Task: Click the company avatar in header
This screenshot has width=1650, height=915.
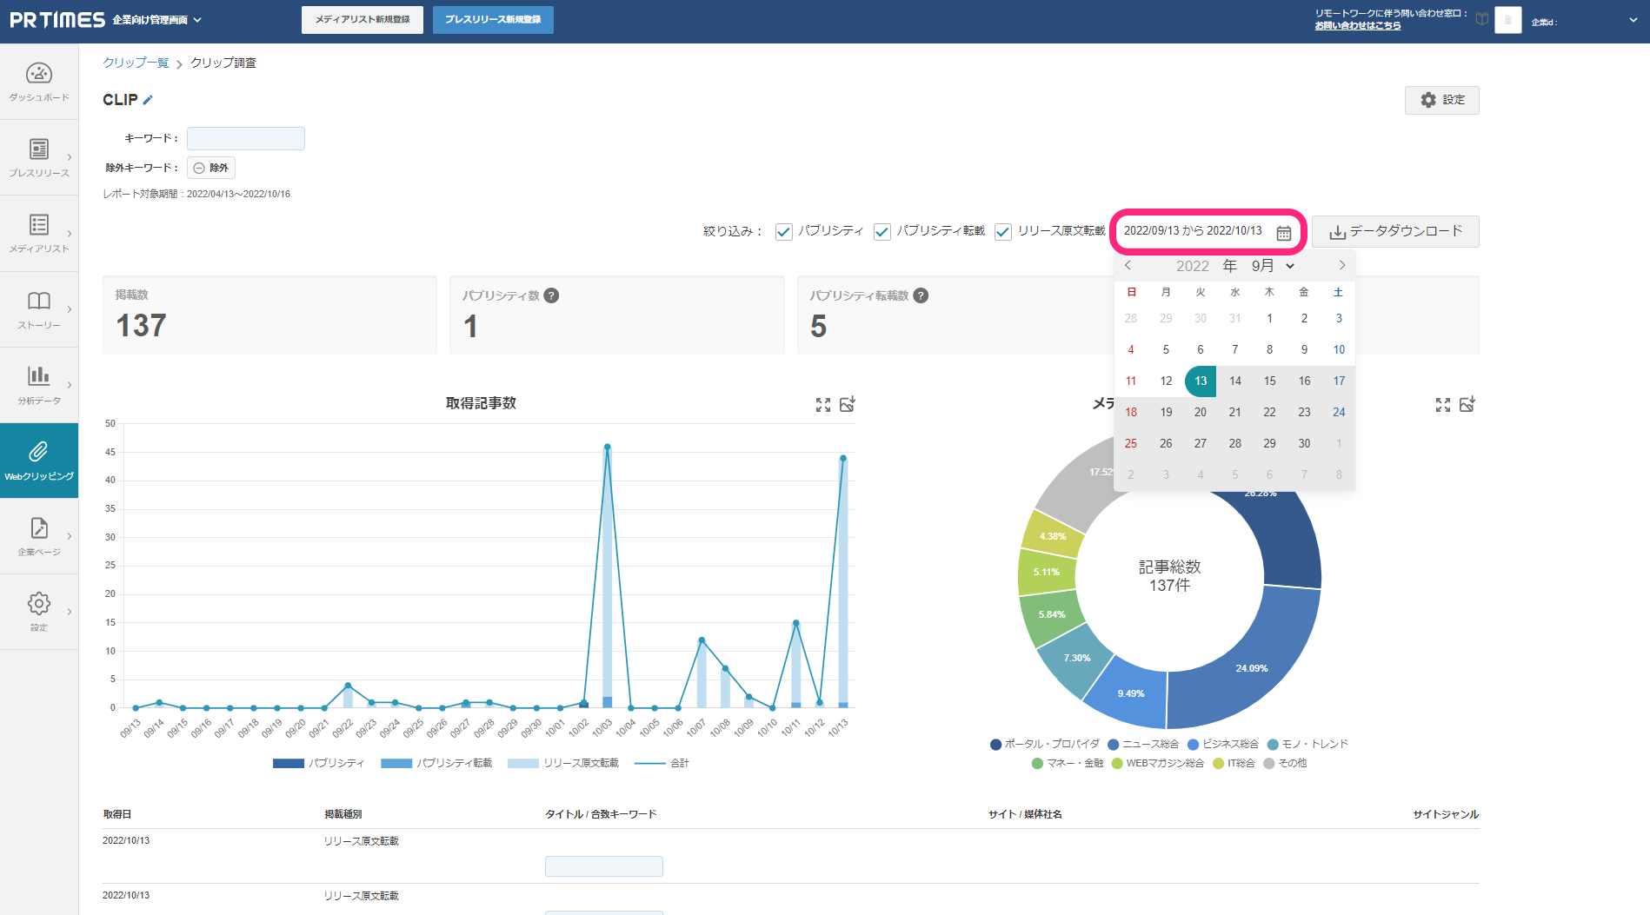Action: (x=1508, y=20)
